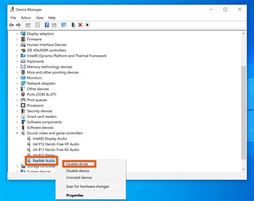Image resolution: width=254 pixels, height=201 pixels.
Task: Minimize the Device Manager window
Action: tap(211, 9)
